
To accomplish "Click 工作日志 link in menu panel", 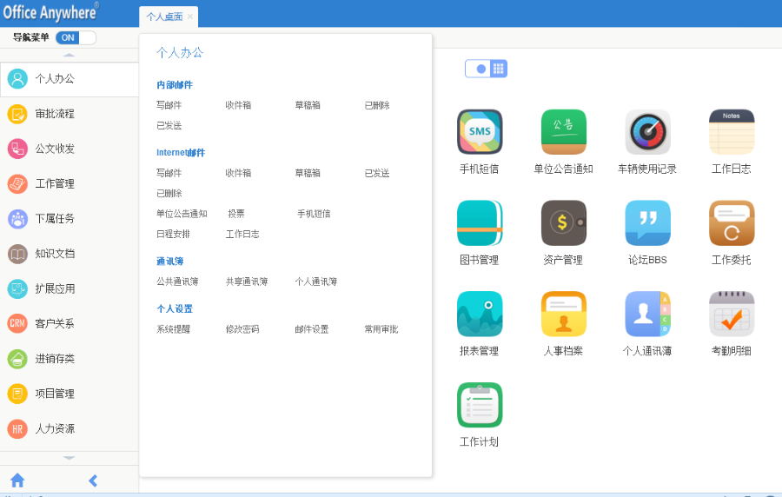I will pyautogui.click(x=242, y=235).
